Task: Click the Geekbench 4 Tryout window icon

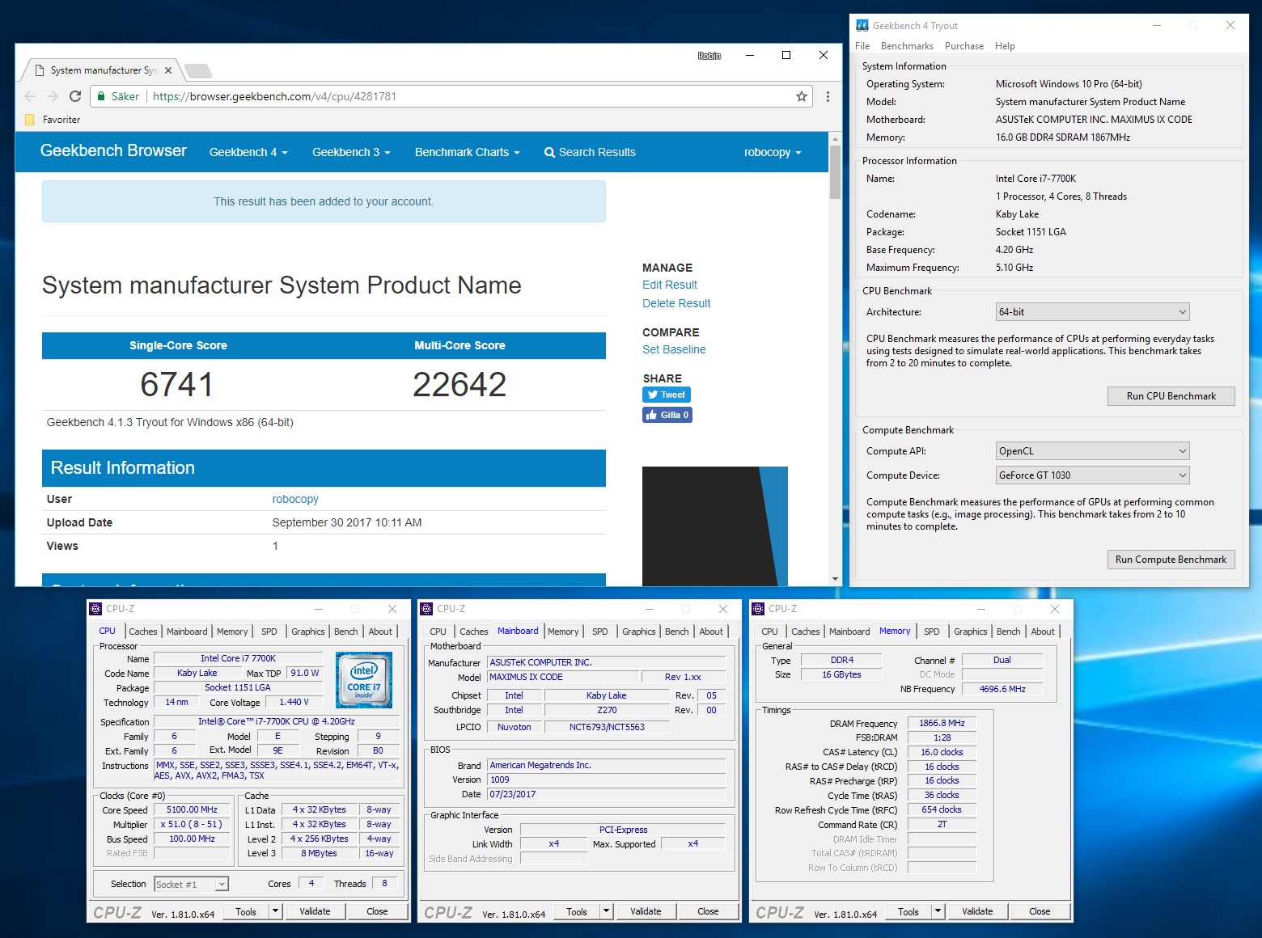Action: pos(862,26)
